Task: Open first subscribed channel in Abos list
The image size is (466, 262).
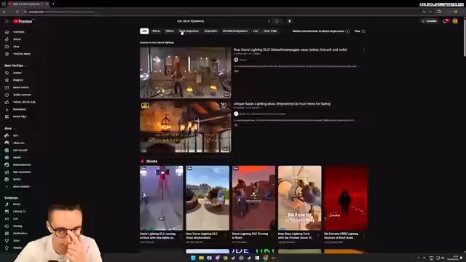Action: coord(15,135)
